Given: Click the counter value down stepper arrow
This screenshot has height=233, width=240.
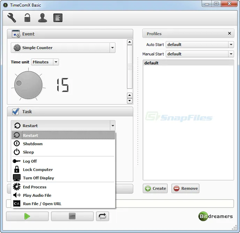Looking at the screenshot, I should click(x=130, y=101).
